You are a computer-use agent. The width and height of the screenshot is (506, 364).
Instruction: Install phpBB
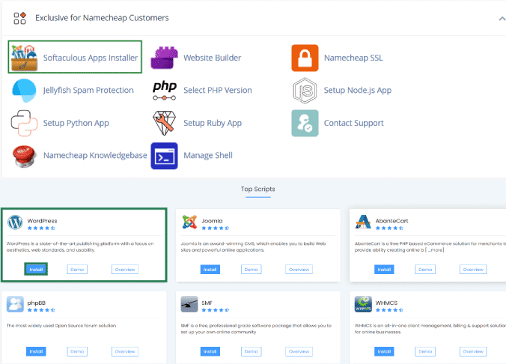click(x=36, y=351)
